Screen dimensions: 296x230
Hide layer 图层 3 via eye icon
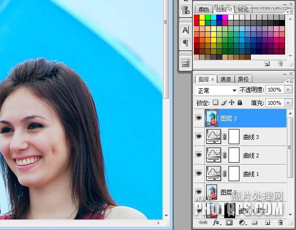(x=199, y=118)
